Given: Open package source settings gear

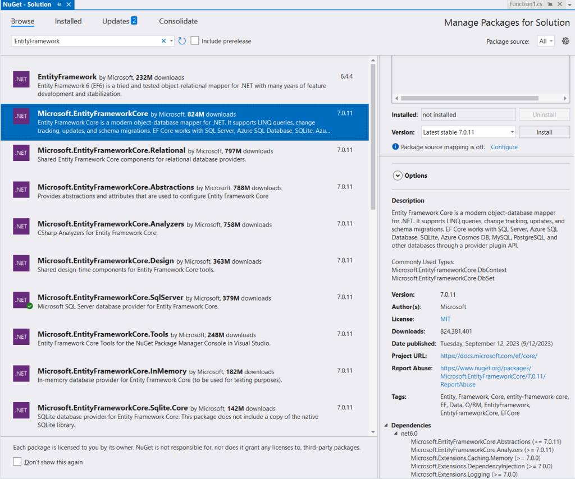Looking at the screenshot, I should (x=565, y=41).
